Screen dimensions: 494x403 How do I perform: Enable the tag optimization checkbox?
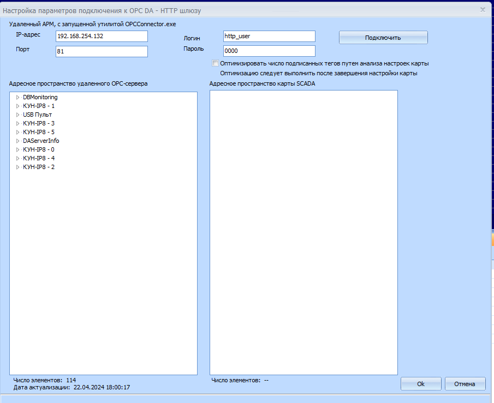coord(216,63)
